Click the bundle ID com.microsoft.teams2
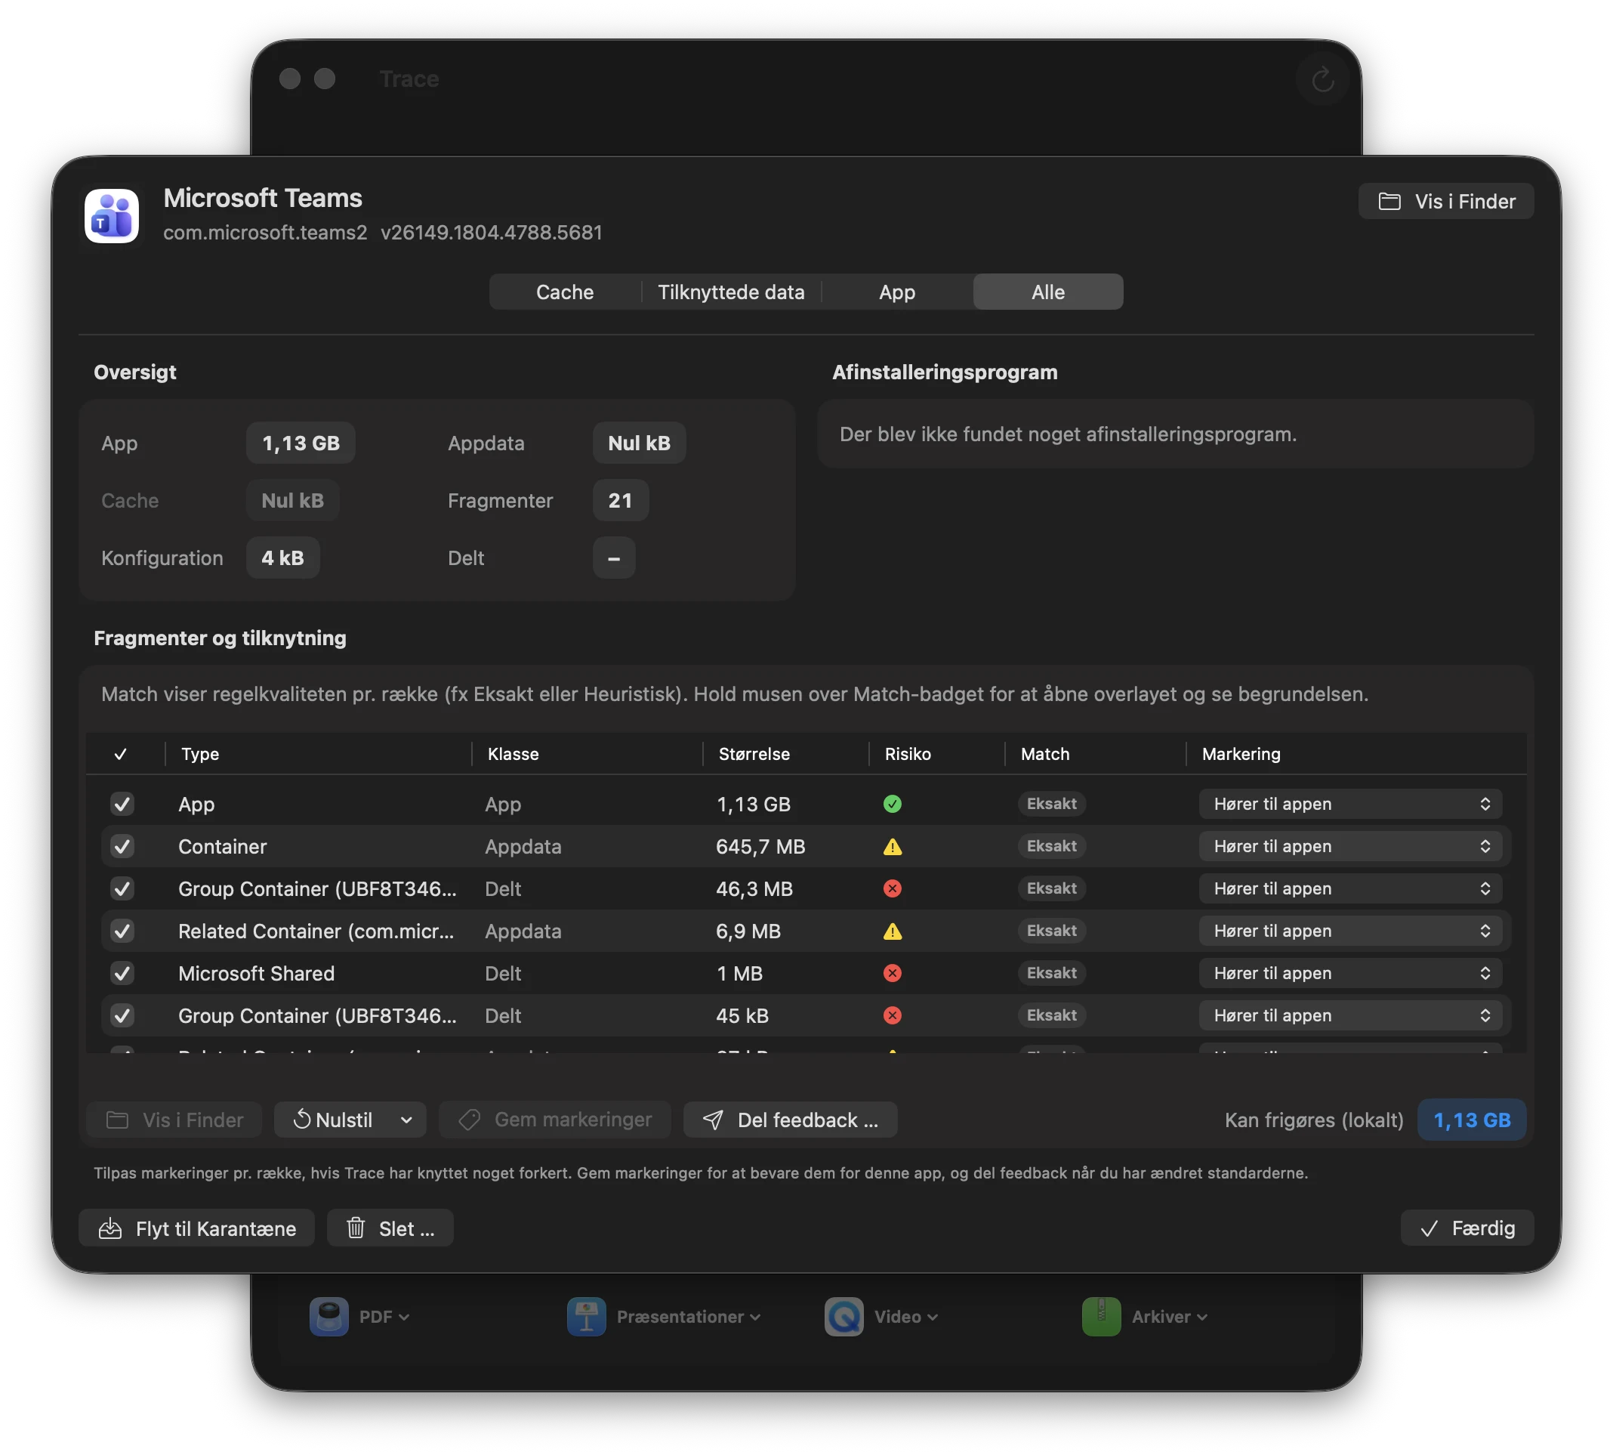 (x=265, y=233)
